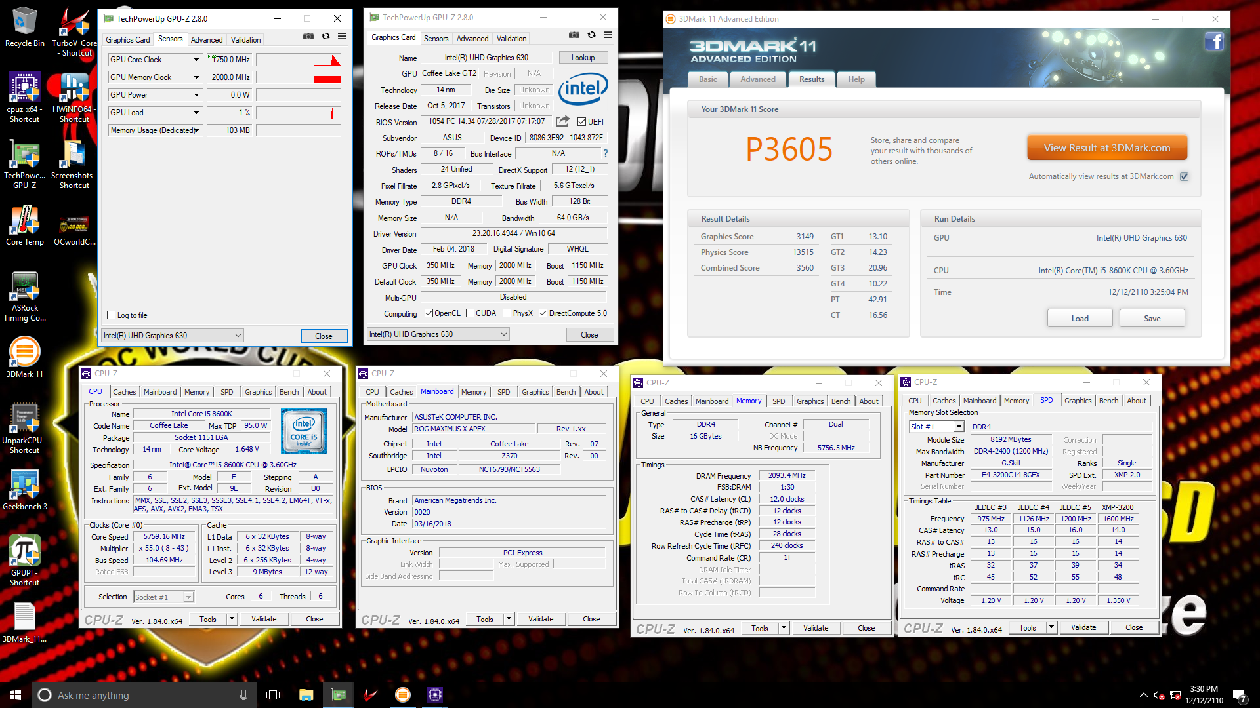Select the OCworldCup desktop icon
The height and width of the screenshot is (708, 1260).
(74, 229)
